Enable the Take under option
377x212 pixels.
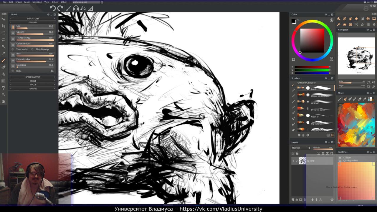click(13, 49)
